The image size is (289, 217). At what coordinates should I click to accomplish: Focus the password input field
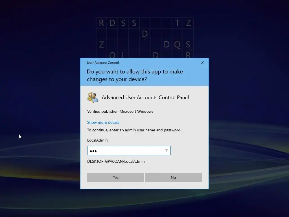[129, 151]
